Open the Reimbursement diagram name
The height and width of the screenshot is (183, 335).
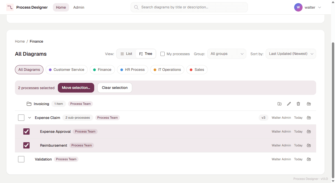(54, 145)
